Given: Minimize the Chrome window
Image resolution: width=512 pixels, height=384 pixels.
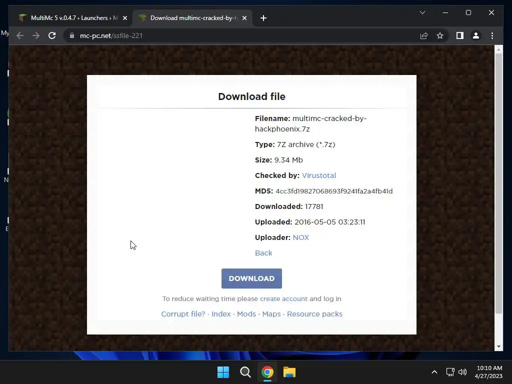Looking at the screenshot, I should (x=445, y=12).
